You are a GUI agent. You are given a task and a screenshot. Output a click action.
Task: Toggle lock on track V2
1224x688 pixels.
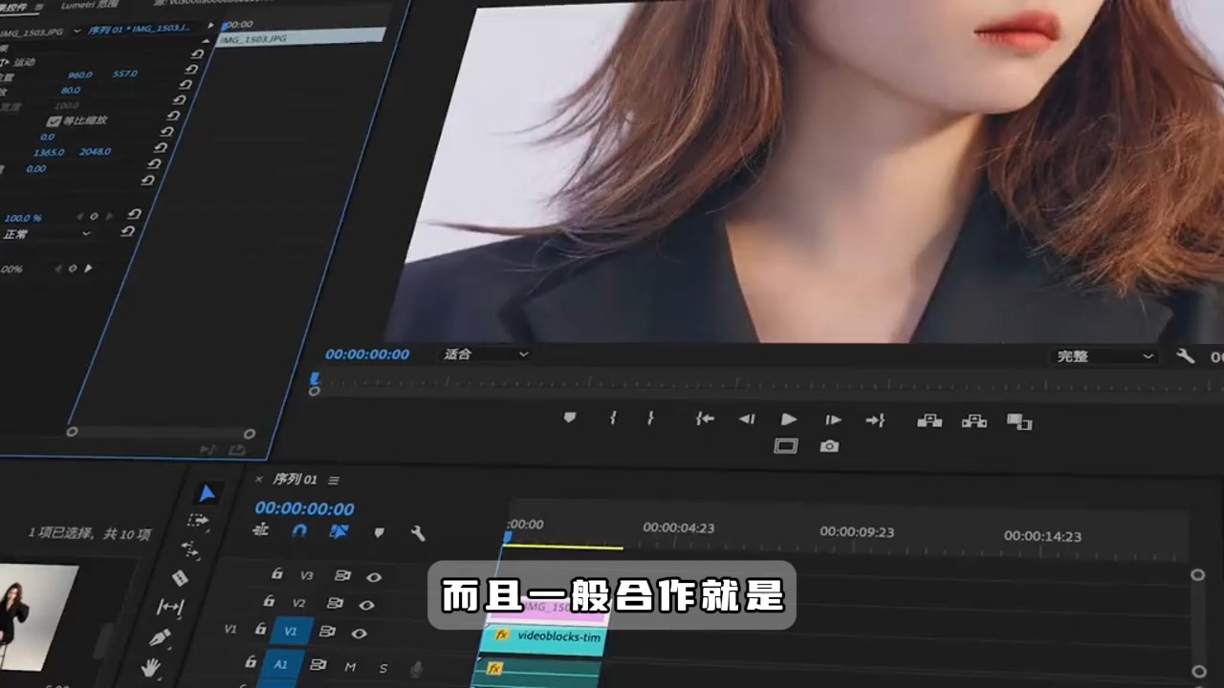[269, 602]
